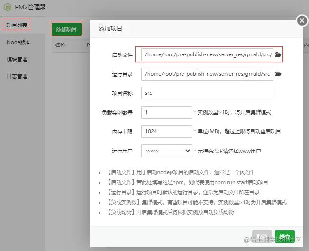The image size is (309, 251).
Task: Click the green 添加项目 button
Action: click(66, 29)
